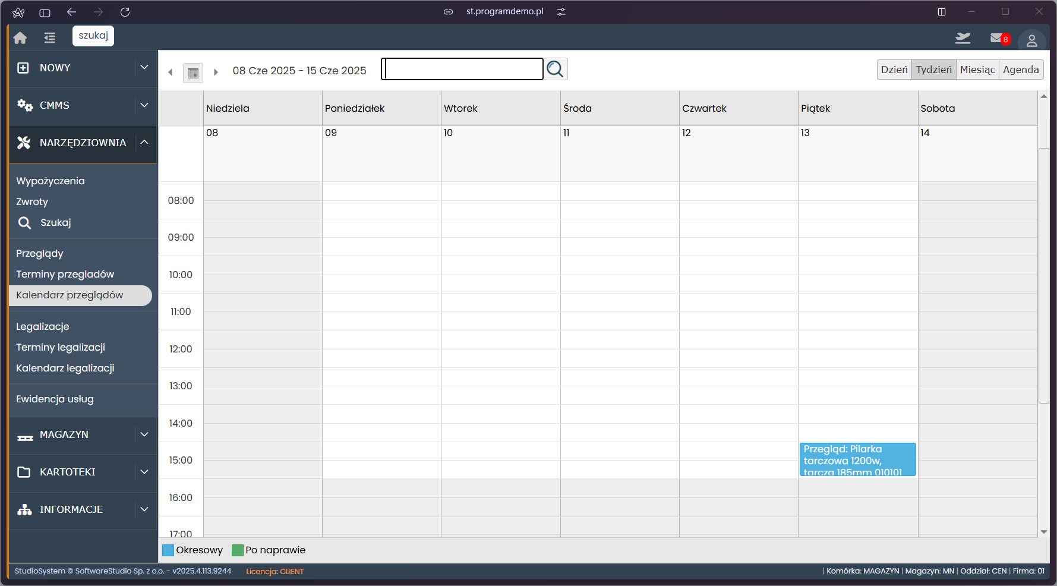The image size is (1057, 586).
Task: Open the user profile icon
Action: pyautogui.click(x=1031, y=40)
